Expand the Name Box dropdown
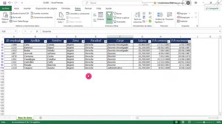Screen dimensions: 222x124 [16, 31]
